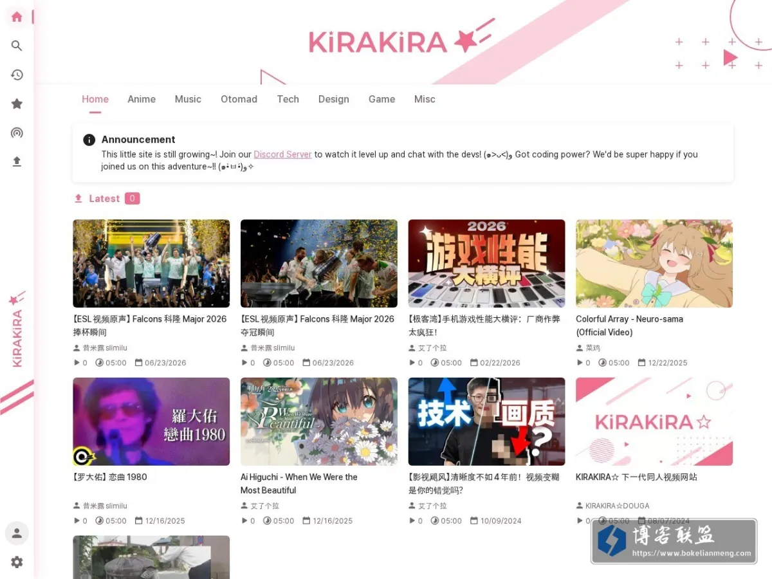772x579 pixels.
Task: Open the user profile avatar icon
Action: pyautogui.click(x=17, y=533)
